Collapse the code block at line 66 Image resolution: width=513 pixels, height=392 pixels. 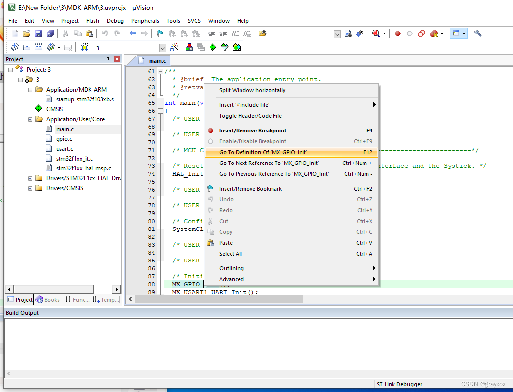(x=160, y=111)
